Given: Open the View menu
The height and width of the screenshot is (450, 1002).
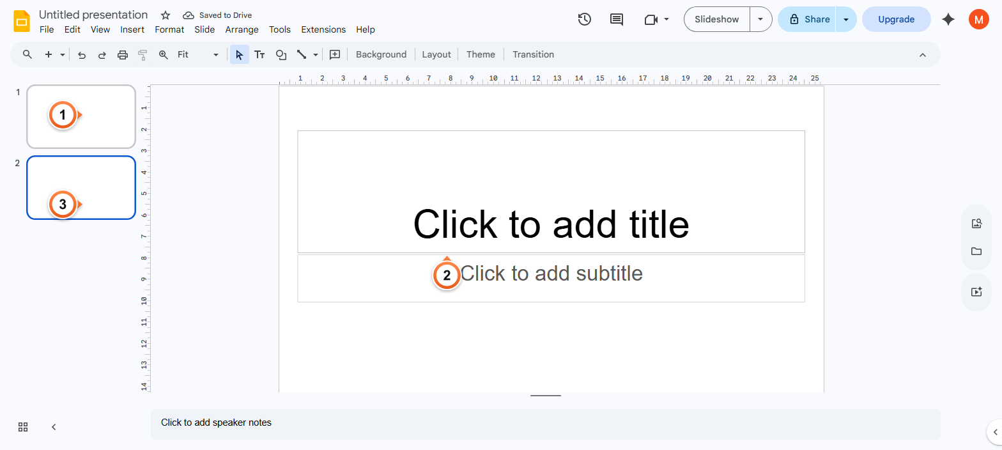Looking at the screenshot, I should coord(100,29).
